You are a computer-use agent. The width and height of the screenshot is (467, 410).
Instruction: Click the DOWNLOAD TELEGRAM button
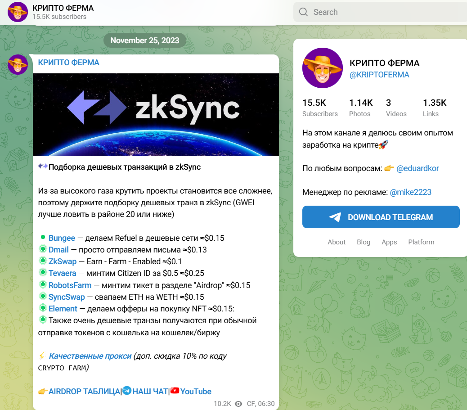pos(381,217)
